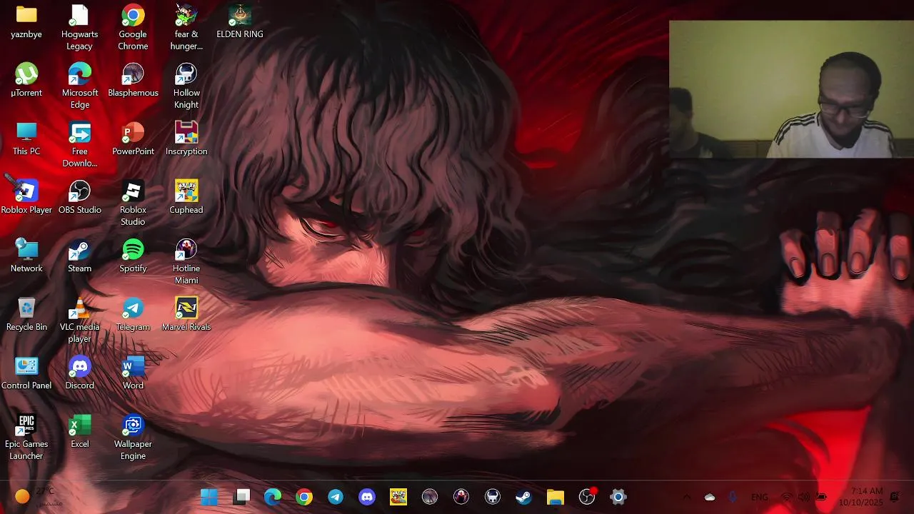The image size is (914, 514).
Task: Open the yaznbye folder on desktop
Action: [x=26, y=22]
